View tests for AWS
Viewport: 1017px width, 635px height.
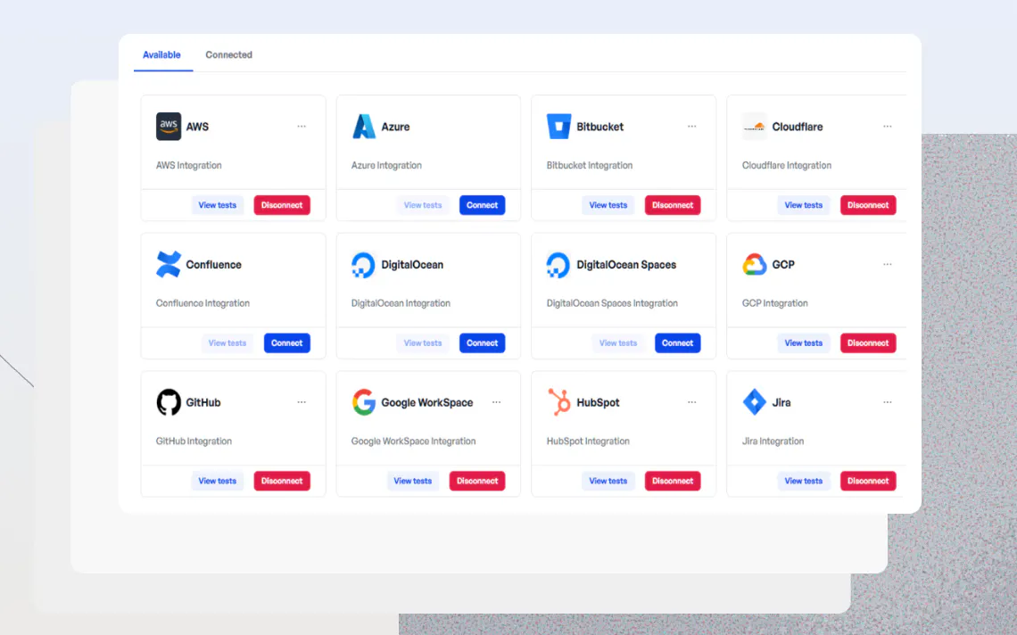click(218, 205)
